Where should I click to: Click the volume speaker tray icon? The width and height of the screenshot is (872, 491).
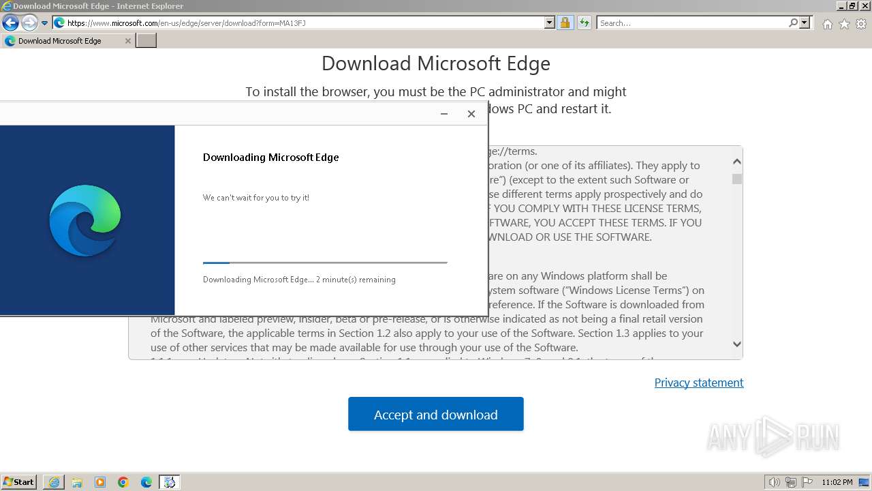774,482
